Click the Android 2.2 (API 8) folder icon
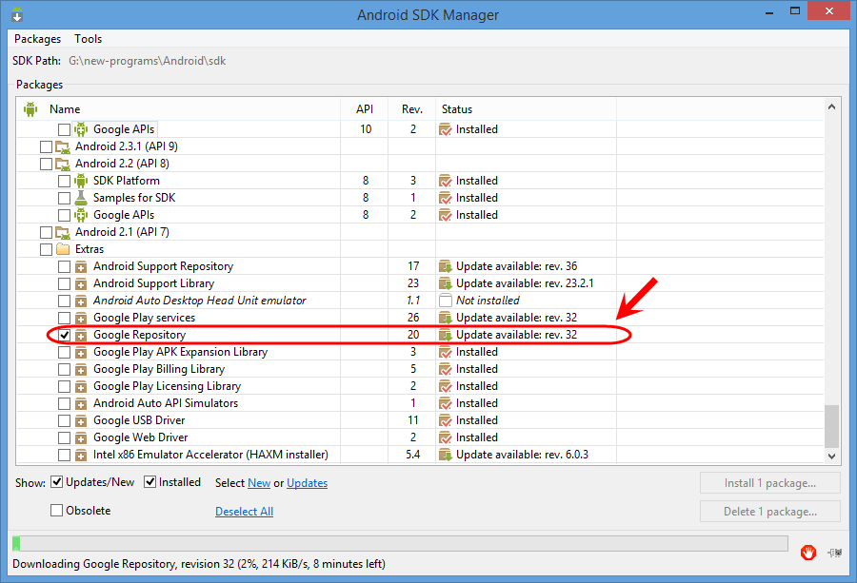Screen dimensions: 857x583 tap(63, 164)
